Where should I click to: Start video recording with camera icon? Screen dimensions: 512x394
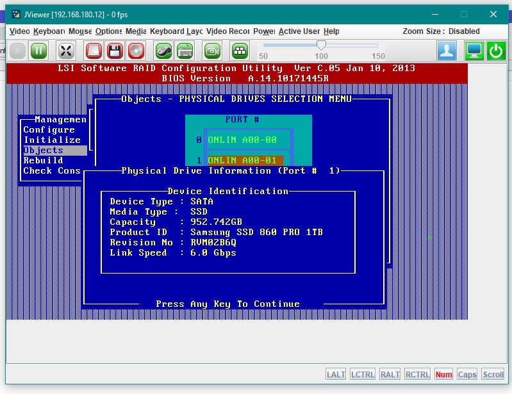212,51
